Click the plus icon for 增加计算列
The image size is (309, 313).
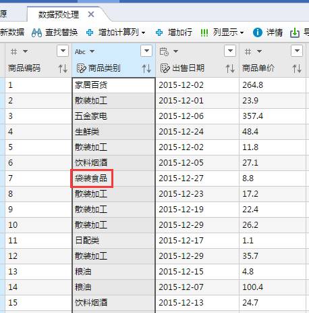point(90,33)
